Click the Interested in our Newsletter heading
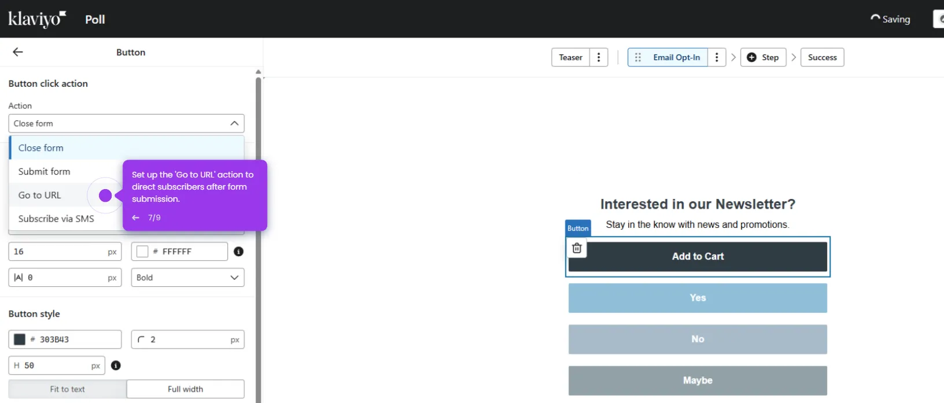 [x=698, y=204]
